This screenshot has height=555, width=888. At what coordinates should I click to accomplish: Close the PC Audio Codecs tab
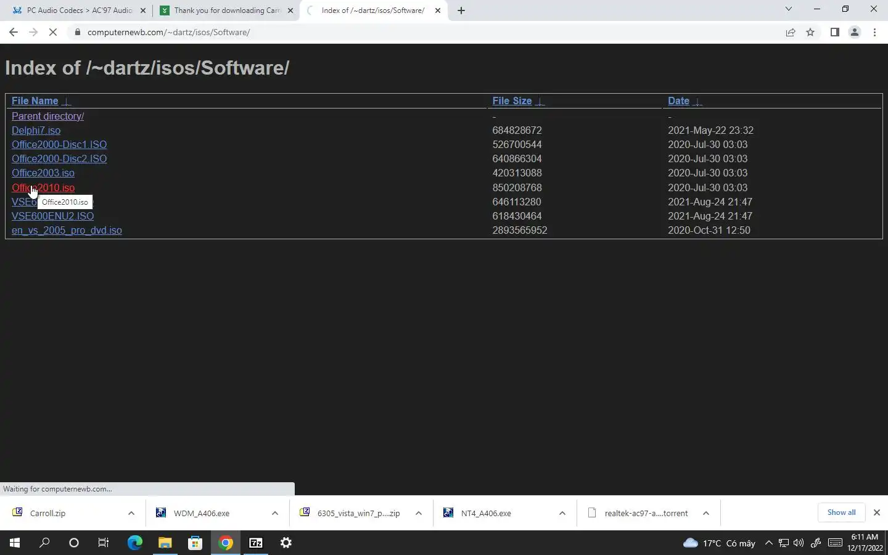[x=143, y=10]
